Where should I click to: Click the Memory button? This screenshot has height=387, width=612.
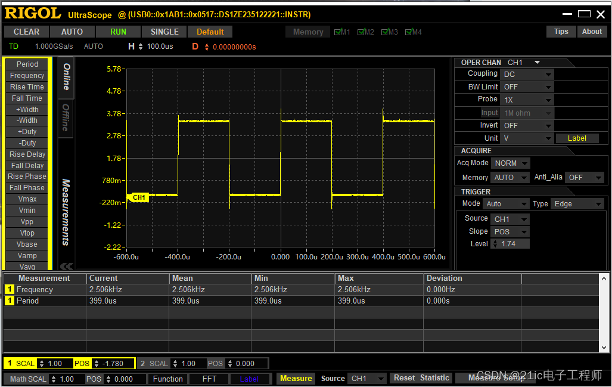(308, 32)
